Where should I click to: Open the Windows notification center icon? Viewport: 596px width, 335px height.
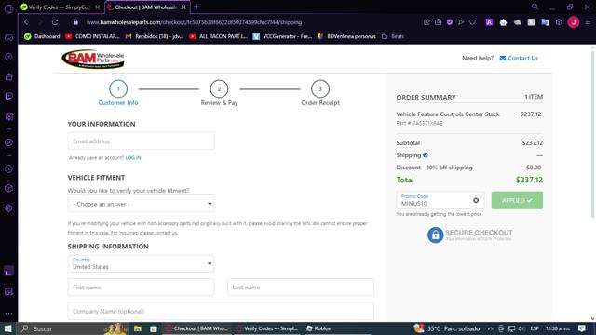581,328
